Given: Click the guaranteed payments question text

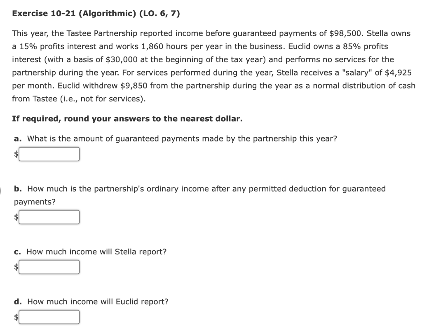Looking at the screenshot, I should click(x=181, y=139).
